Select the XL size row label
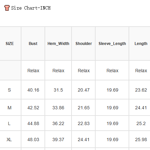Viewport: 150px width, 150px height. point(9,139)
